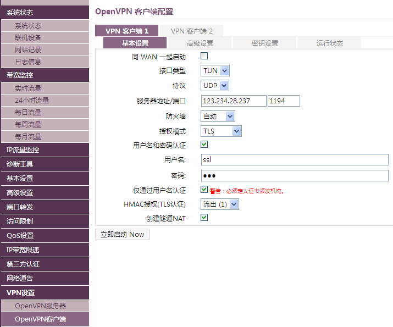Click the 立即启动 Now button

coord(122,234)
